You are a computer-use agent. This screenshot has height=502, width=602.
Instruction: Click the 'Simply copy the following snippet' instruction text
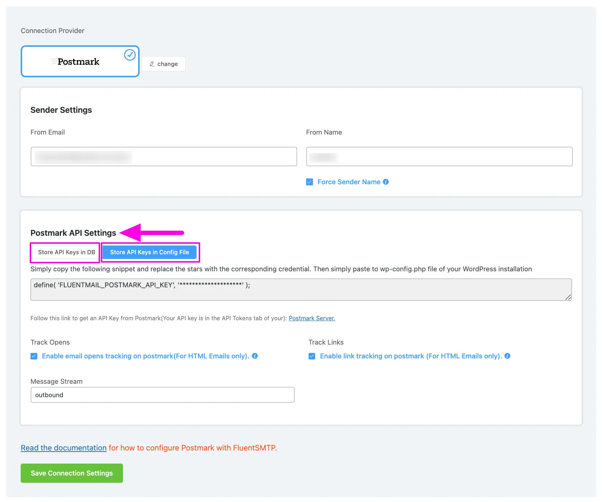pos(281,269)
